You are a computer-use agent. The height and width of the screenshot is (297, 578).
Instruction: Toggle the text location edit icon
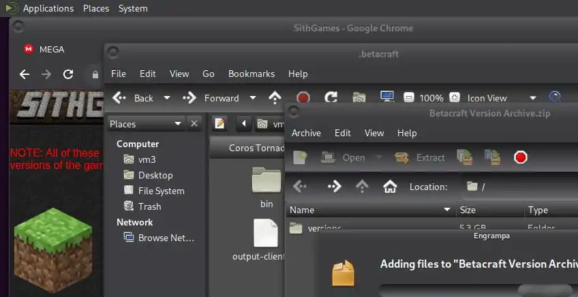[220, 124]
